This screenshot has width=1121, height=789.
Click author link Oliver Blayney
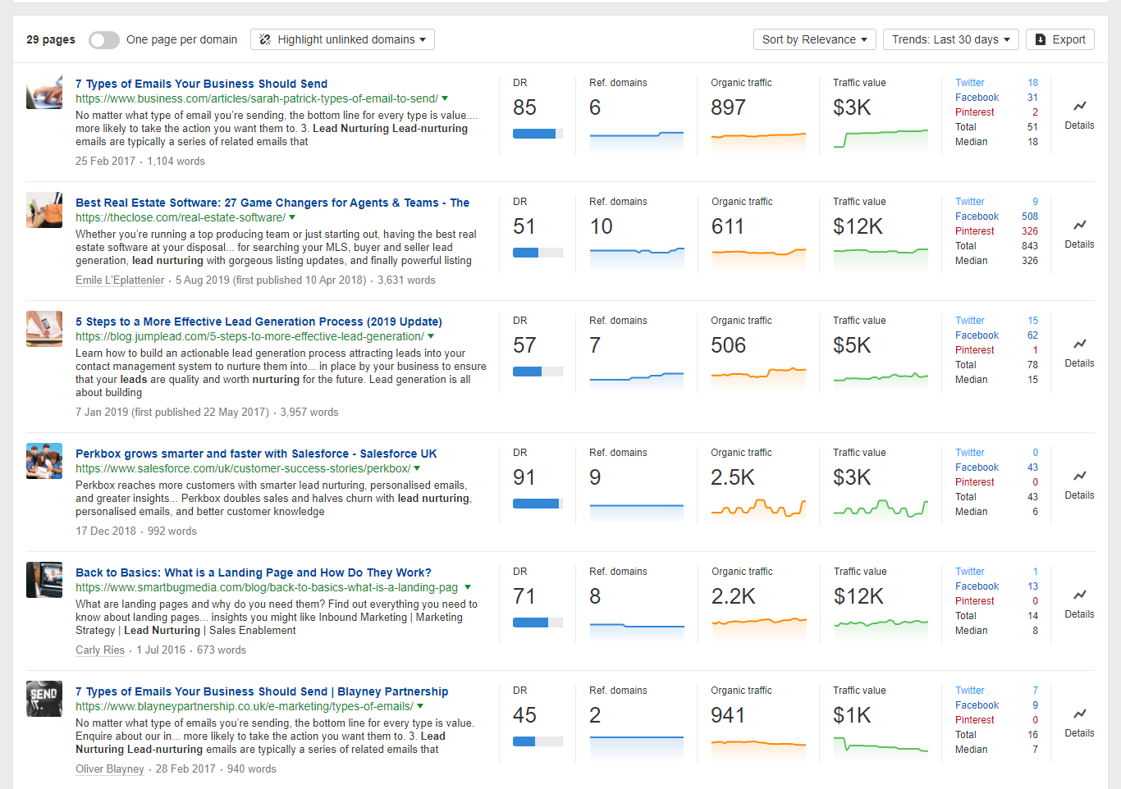pos(110,769)
